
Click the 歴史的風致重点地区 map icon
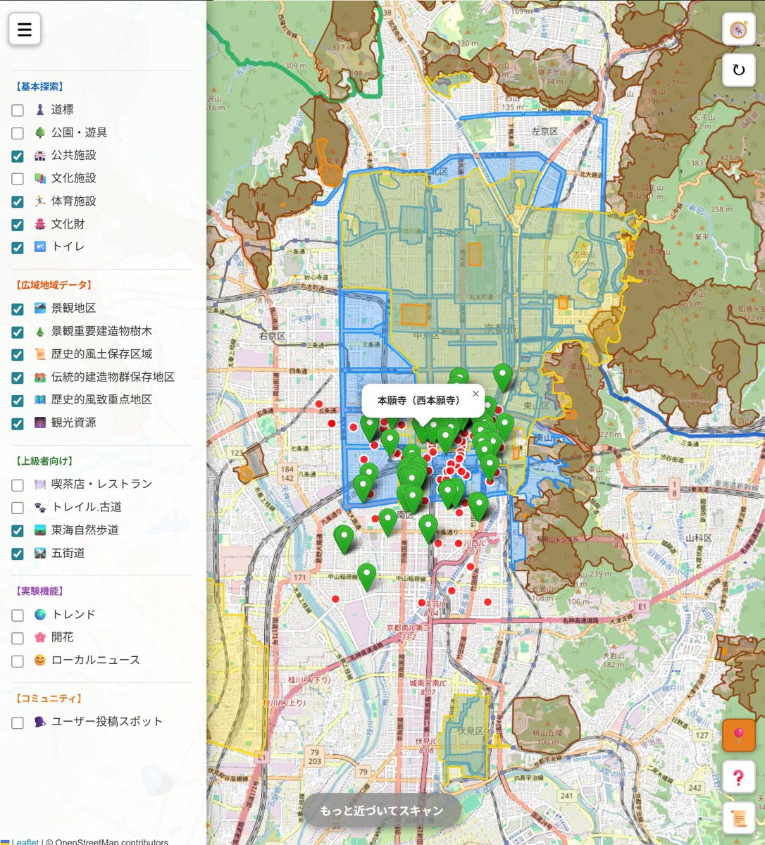click(x=40, y=400)
